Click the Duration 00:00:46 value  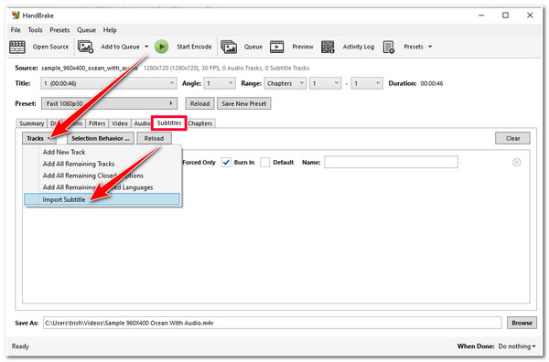[x=432, y=83]
